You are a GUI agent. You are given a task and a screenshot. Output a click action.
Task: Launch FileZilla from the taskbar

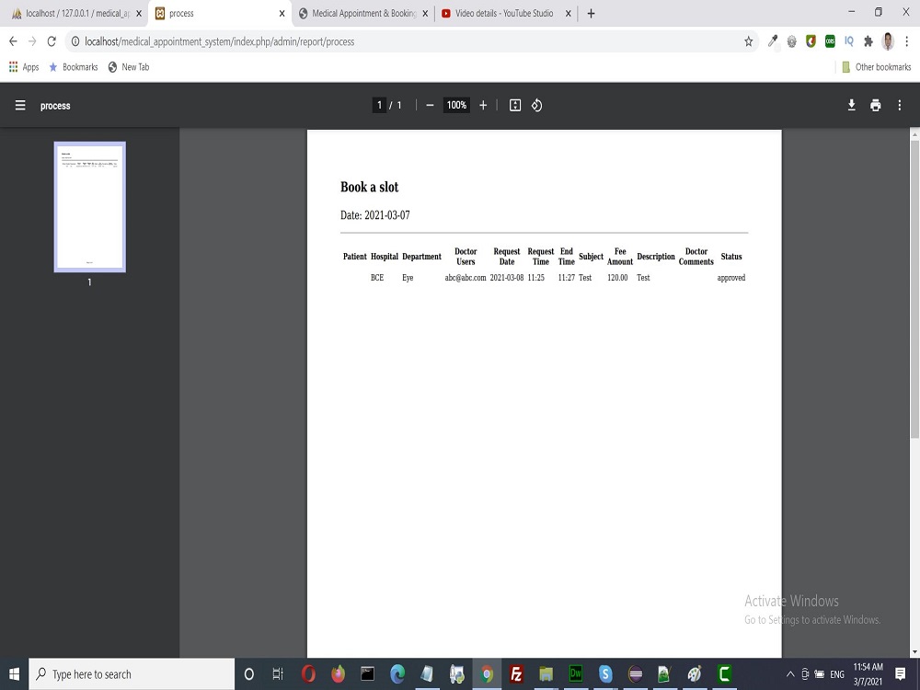[516, 673]
